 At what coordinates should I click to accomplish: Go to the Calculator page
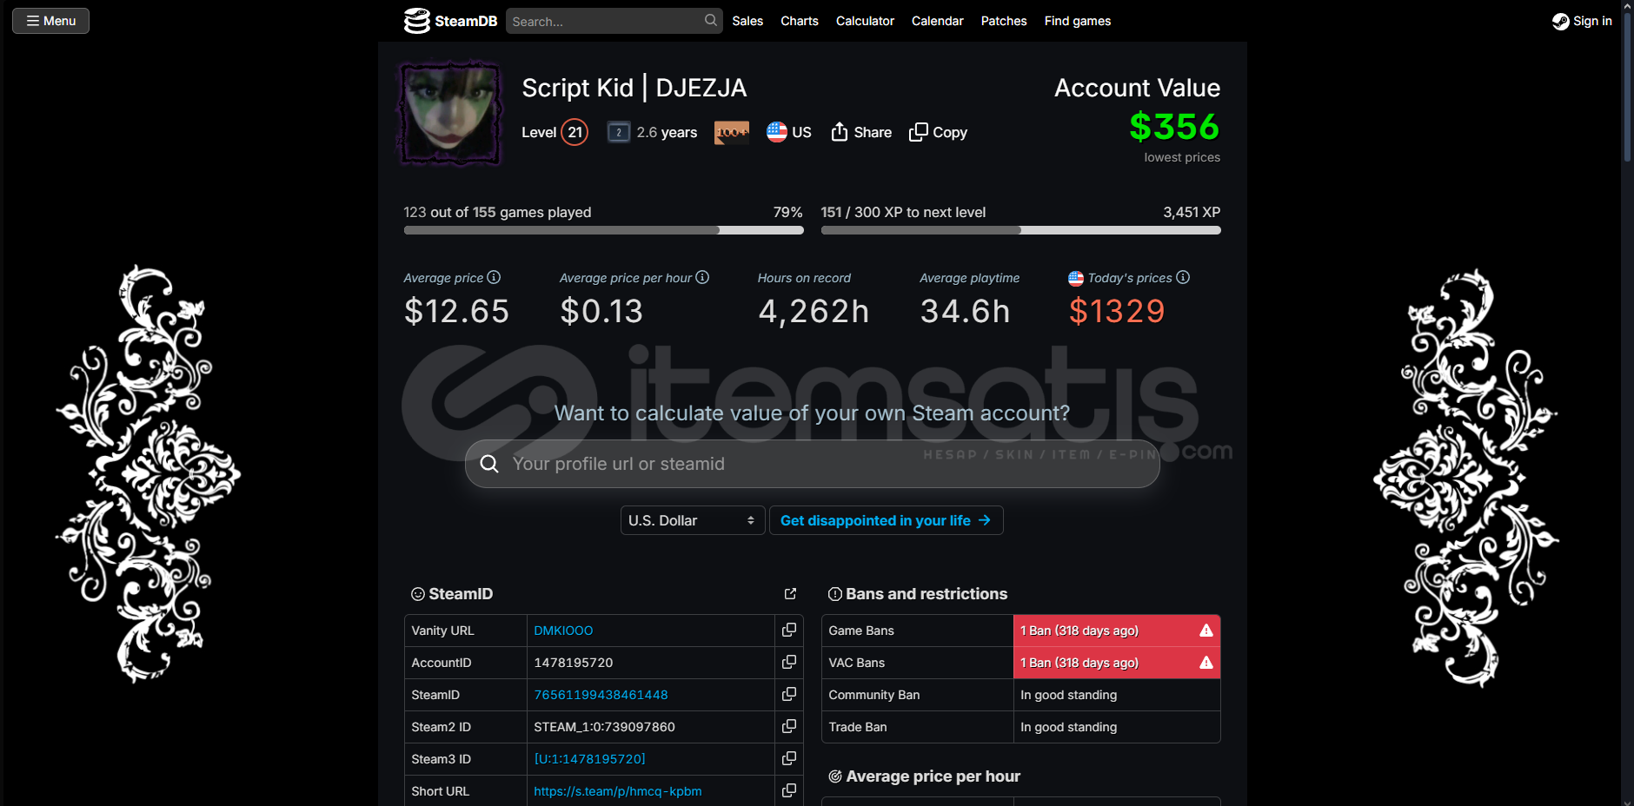tap(865, 21)
